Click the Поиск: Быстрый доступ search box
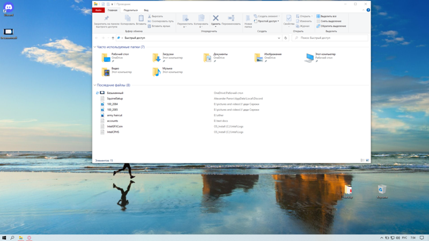Screen dimensions: 429x241 (330, 38)
